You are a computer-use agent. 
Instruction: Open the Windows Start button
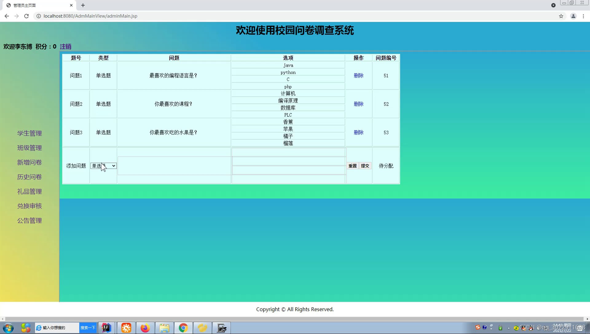[x=9, y=328]
